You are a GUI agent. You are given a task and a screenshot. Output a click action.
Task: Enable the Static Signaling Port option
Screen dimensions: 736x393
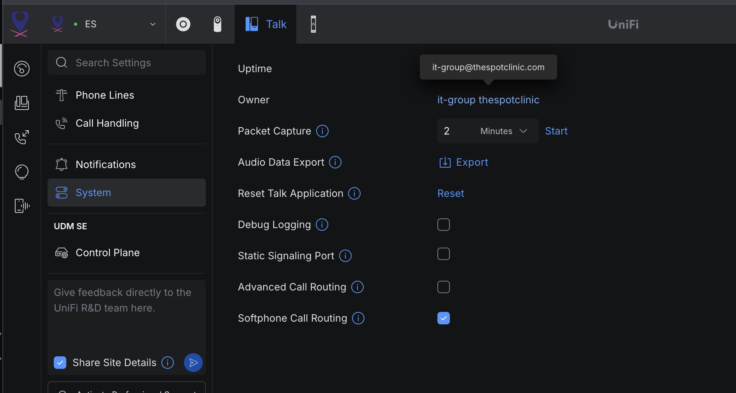tap(443, 254)
